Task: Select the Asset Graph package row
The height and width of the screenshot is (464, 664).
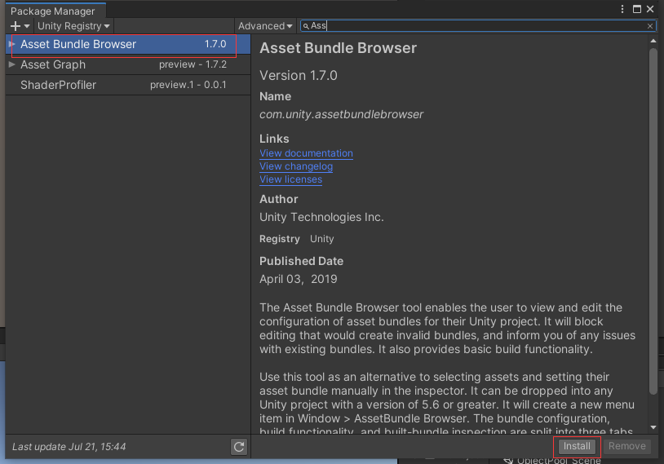Action: coord(128,64)
